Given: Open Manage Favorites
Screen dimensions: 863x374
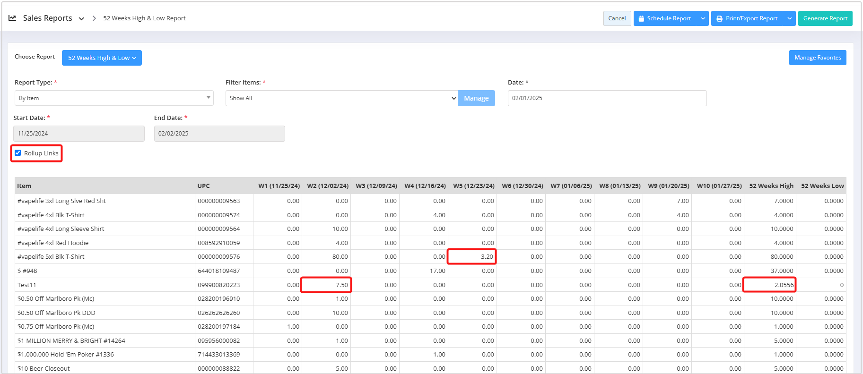Looking at the screenshot, I should tap(817, 58).
